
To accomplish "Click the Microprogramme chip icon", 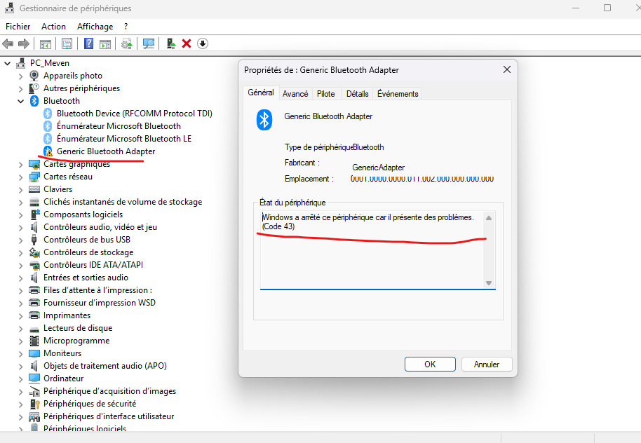I will [x=34, y=341].
